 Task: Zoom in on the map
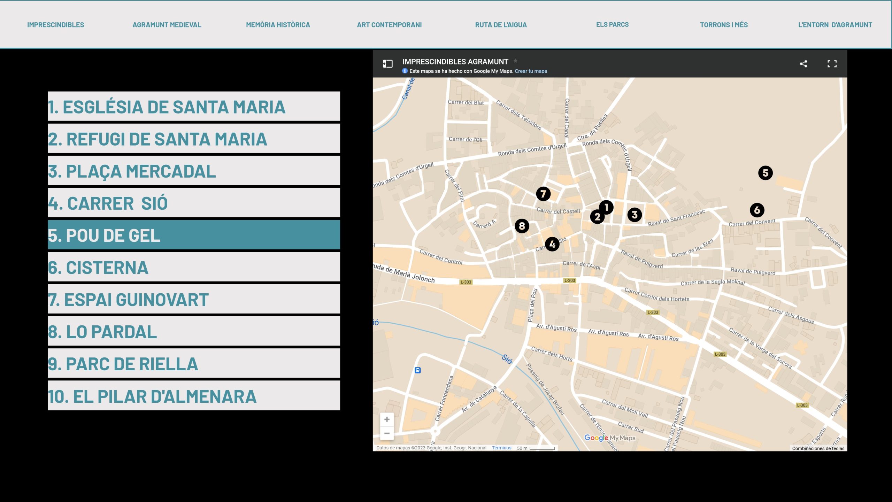(x=387, y=419)
